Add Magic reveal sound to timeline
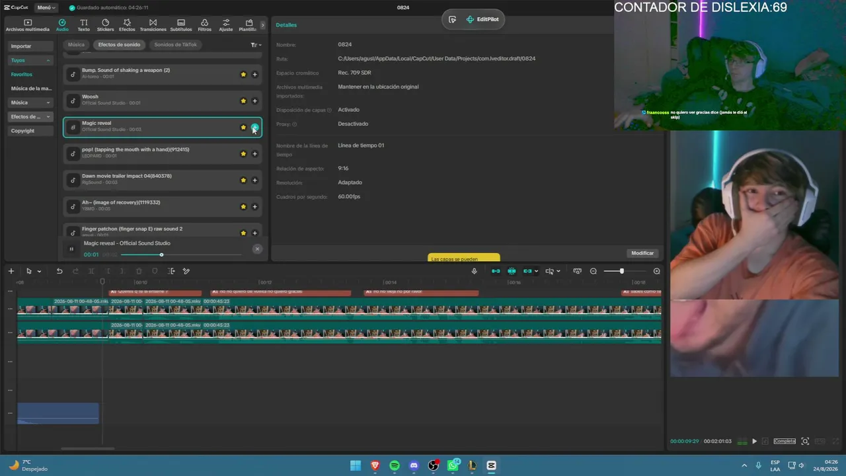Screen dimensions: 846x476 (254, 127)
